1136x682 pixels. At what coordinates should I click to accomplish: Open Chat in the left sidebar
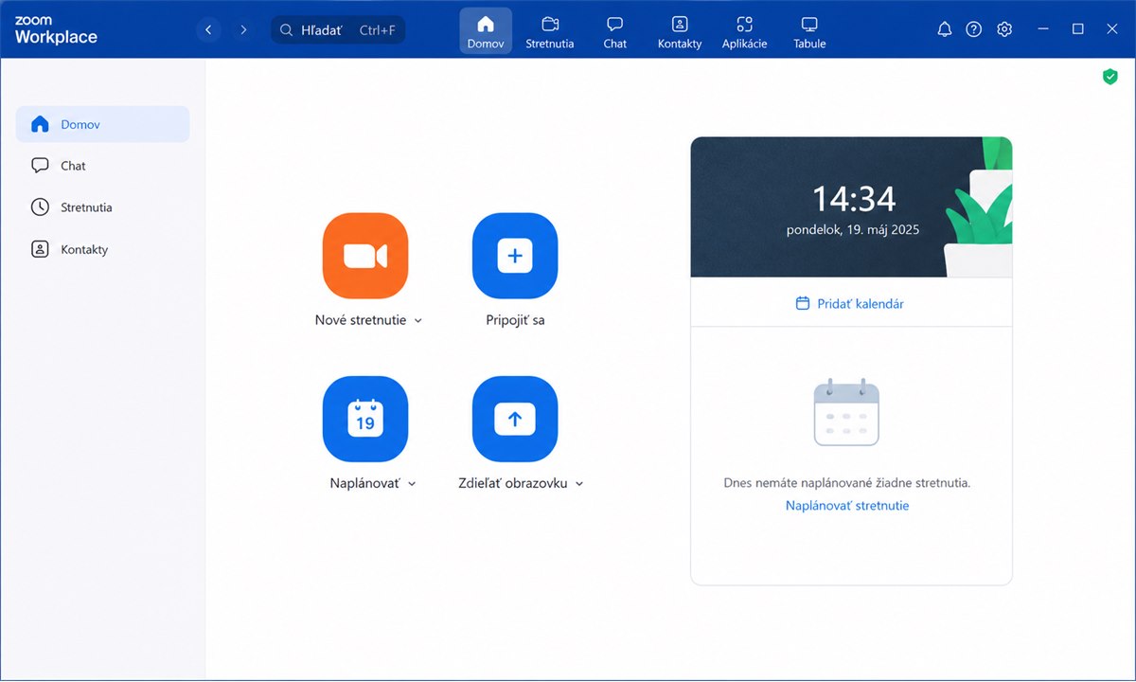pyautogui.click(x=102, y=166)
